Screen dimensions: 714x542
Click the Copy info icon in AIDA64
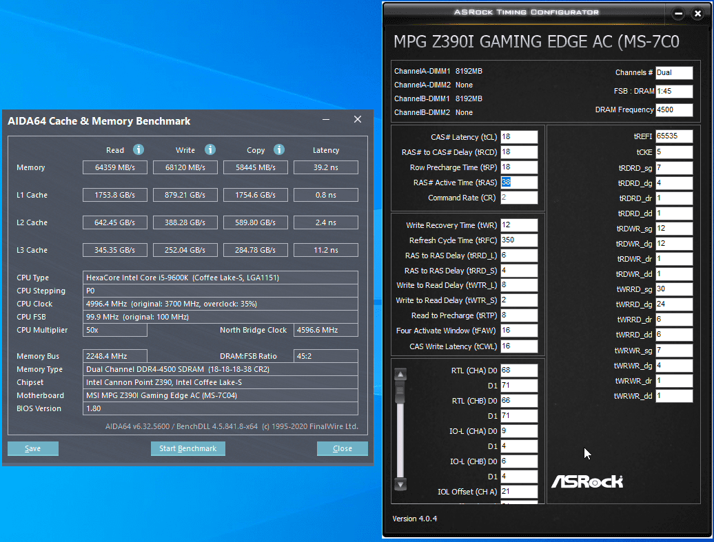[279, 149]
